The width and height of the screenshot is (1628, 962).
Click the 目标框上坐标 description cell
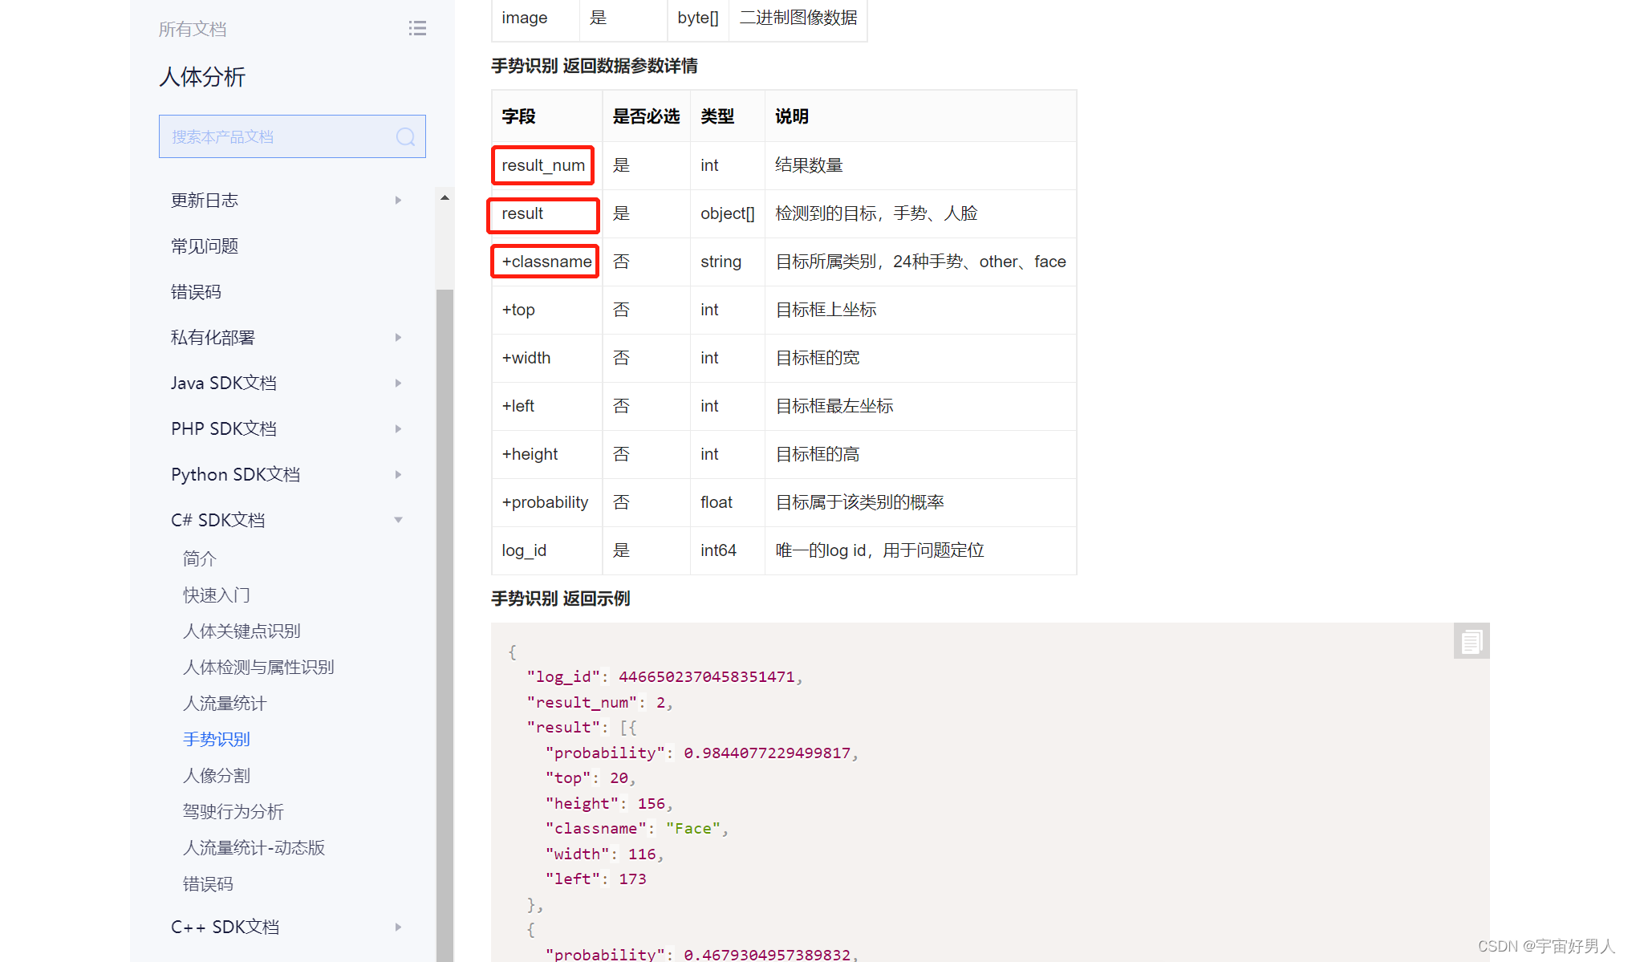920,310
